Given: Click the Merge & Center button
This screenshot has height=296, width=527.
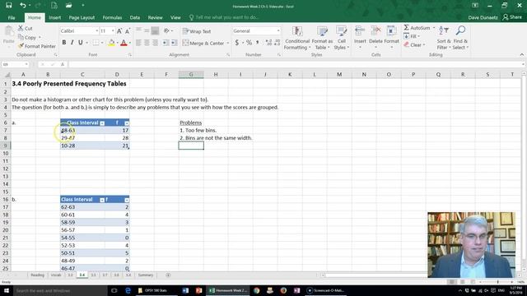Looking at the screenshot, I should tap(203, 44).
